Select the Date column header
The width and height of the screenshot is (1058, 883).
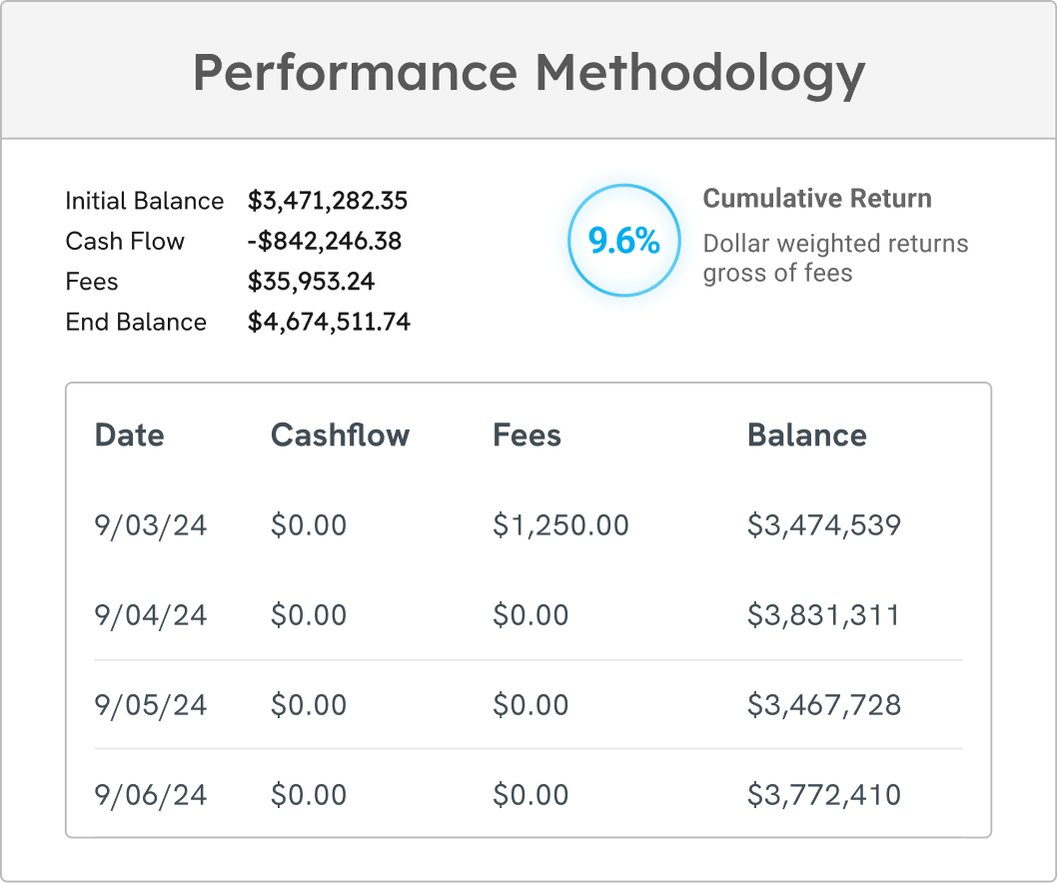129,436
